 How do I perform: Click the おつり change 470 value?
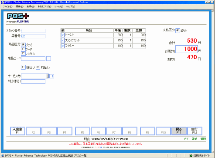coord(192,57)
